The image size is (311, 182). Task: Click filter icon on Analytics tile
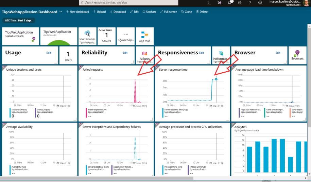pos(234,125)
